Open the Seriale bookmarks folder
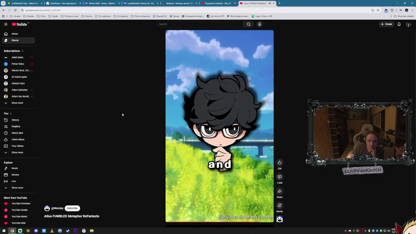416x234 pixels. [53, 16]
